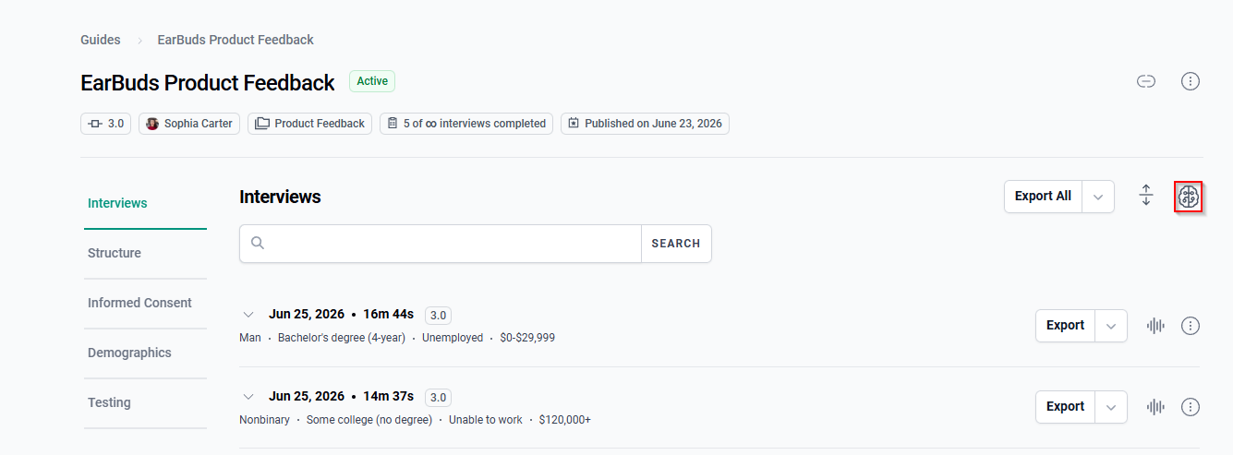The image size is (1233, 455).
Task: Open Export dropdown arrow for 16m 44s interview
Action: [1111, 326]
